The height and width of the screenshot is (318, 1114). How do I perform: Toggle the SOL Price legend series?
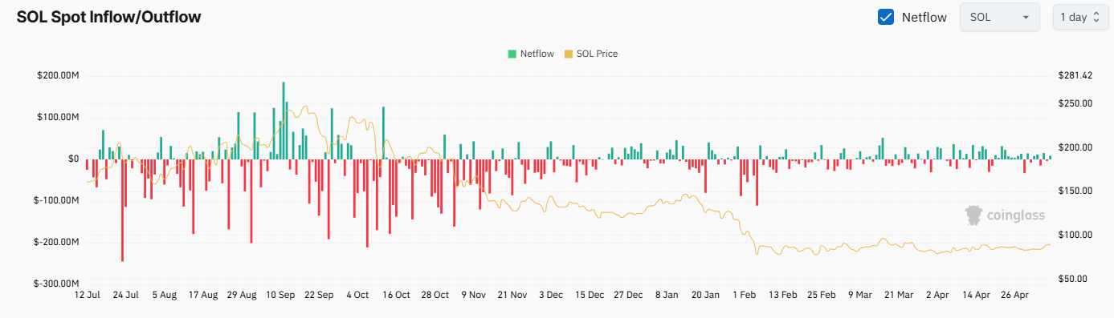(x=591, y=54)
